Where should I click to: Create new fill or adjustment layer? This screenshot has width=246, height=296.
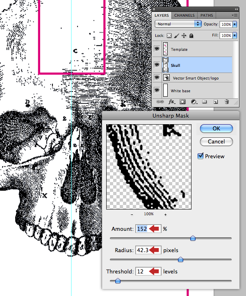[x=194, y=102]
